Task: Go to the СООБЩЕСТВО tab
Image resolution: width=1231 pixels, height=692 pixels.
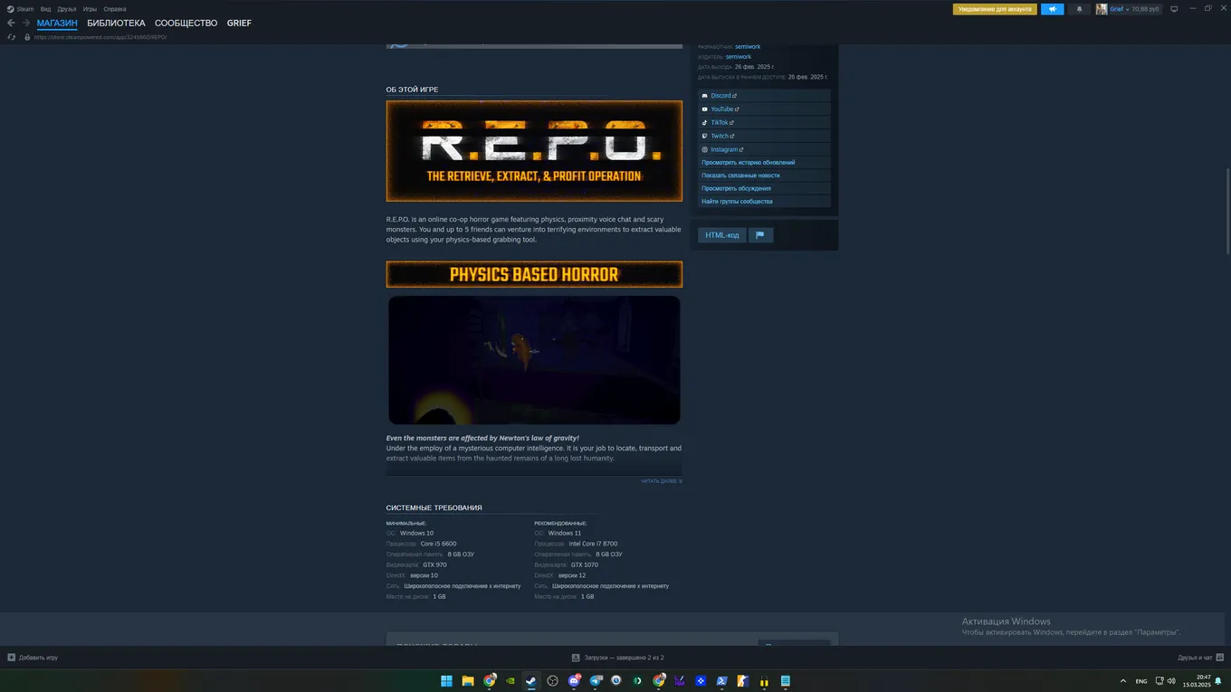Action: [186, 23]
